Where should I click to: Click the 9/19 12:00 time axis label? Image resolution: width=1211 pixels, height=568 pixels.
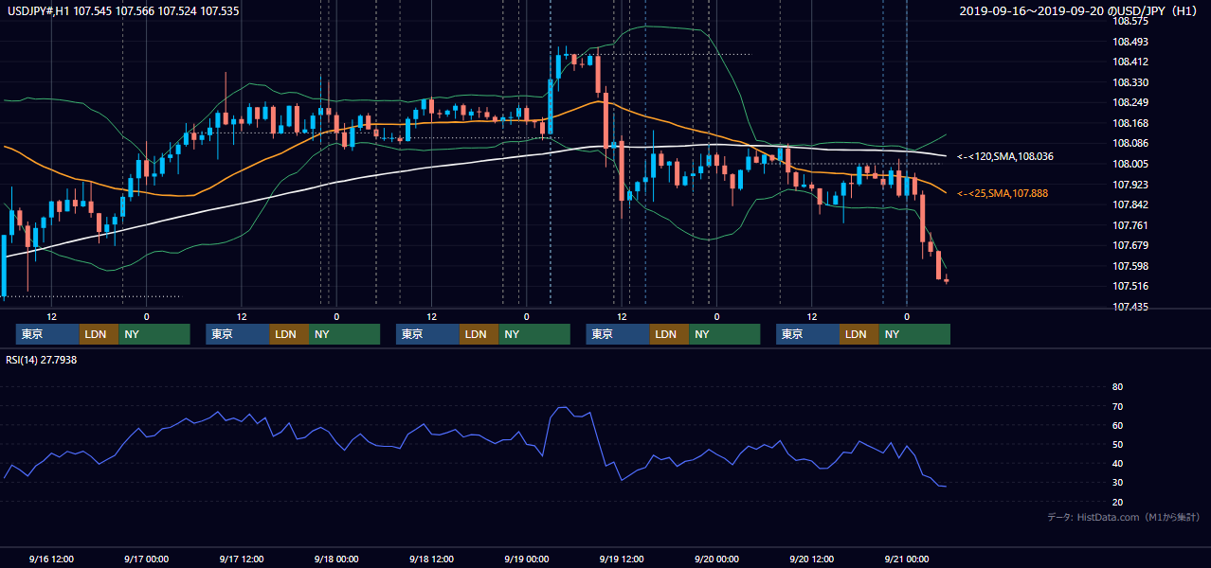[x=622, y=559]
